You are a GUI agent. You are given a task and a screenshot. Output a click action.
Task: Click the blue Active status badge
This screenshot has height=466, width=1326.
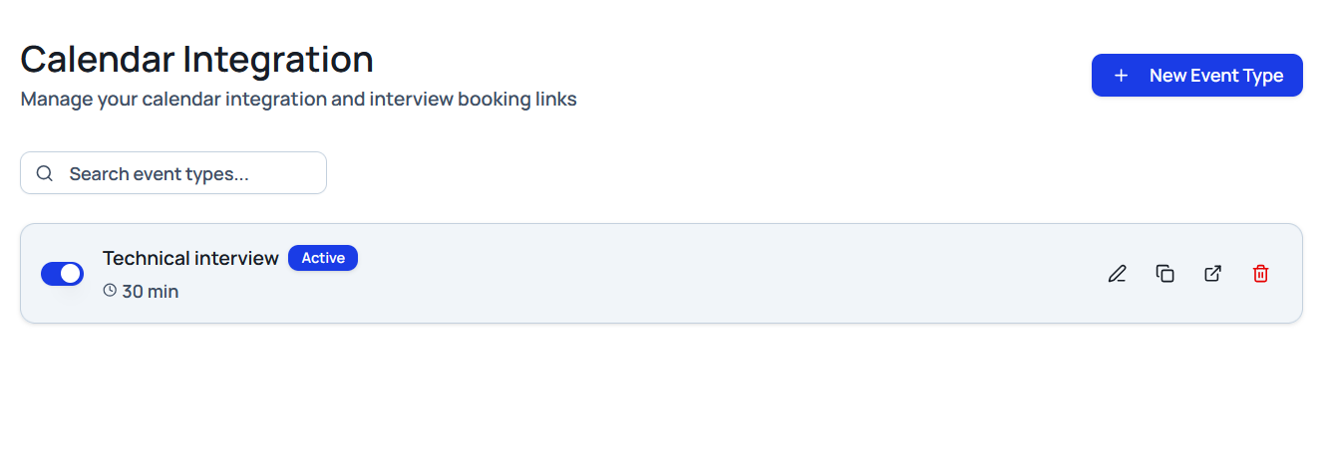tap(323, 258)
